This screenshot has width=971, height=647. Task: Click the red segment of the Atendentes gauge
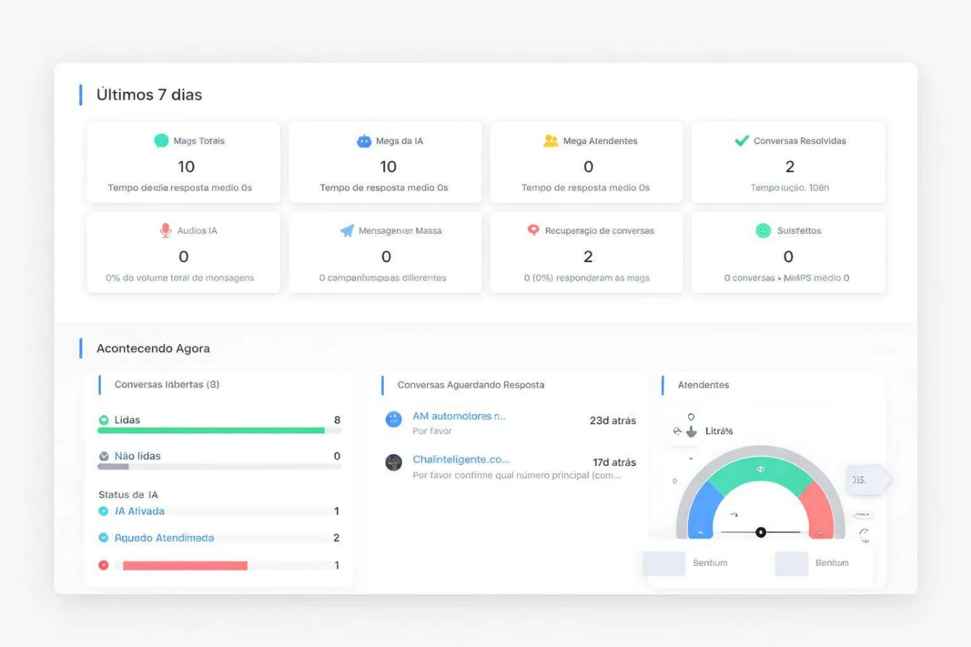click(817, 511)
